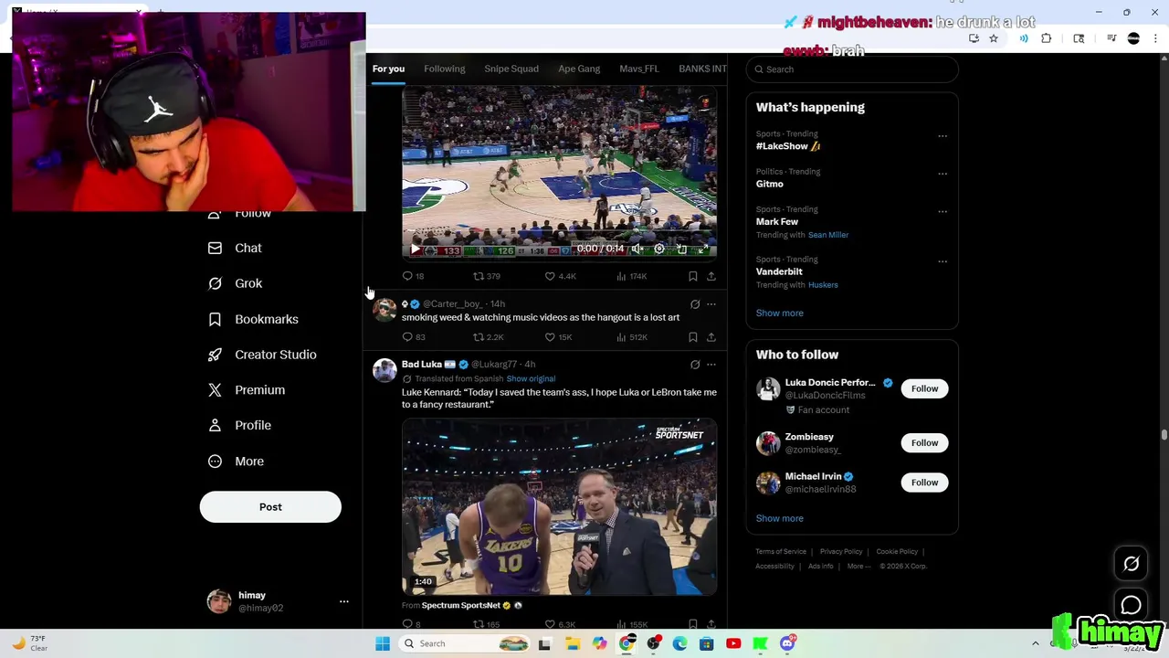The width and height of the screenshot is (1169, 658).
Task: Like the post with 15K likes
Action: tap(558, 337)
